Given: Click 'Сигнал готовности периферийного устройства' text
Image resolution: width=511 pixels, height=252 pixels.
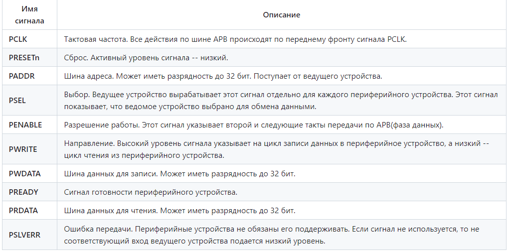Looking at the screenshot, I should pyautogui.click(x=151, y=192).
